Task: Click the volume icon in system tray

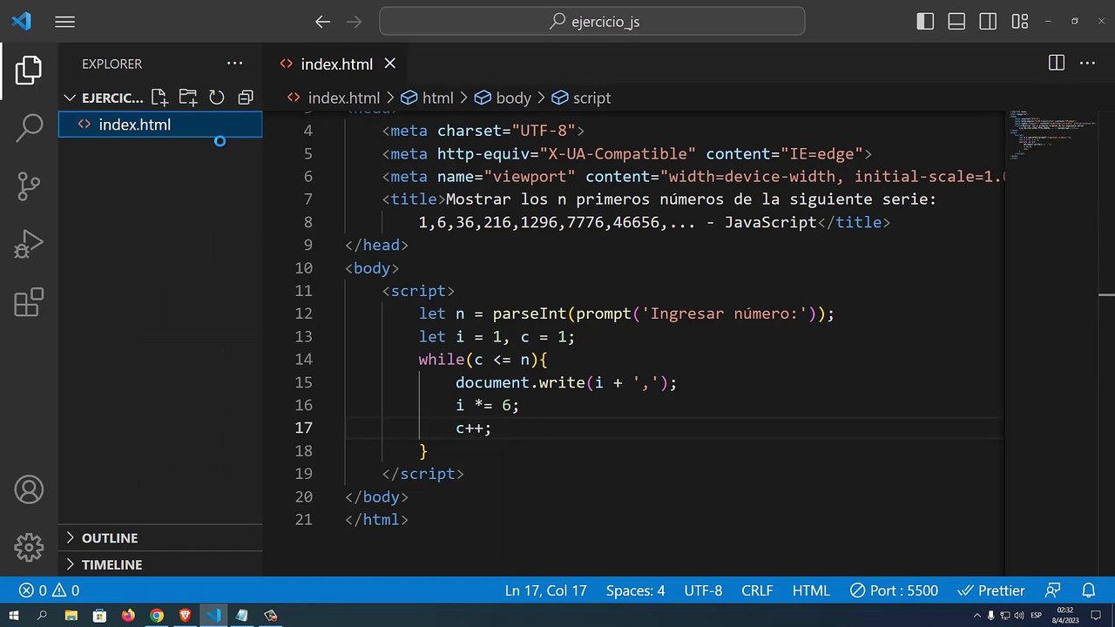Action: [1018, 616]
